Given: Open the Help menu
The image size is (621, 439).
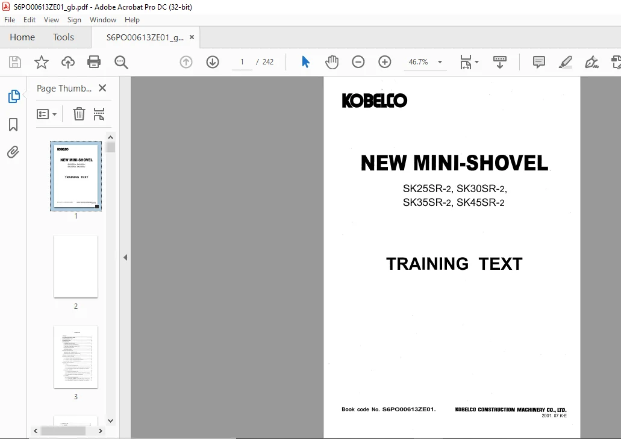Looking at the screenshot, I should click(132, 20).
